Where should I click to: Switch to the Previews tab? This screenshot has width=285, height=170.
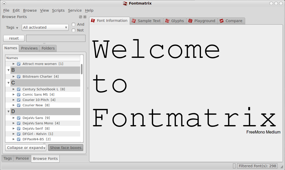pos(29,48)
